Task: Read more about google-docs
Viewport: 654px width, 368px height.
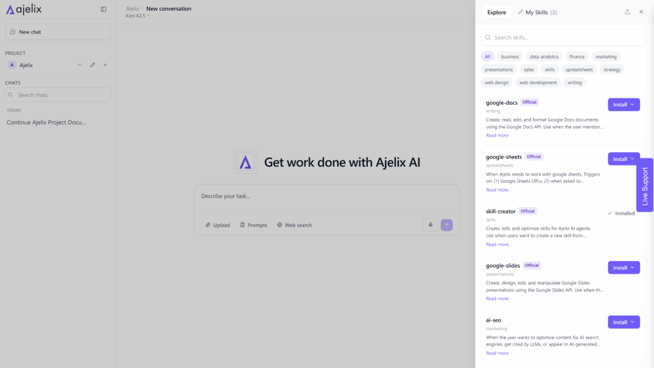Action: pyautogui.click(x=497, y=135)
